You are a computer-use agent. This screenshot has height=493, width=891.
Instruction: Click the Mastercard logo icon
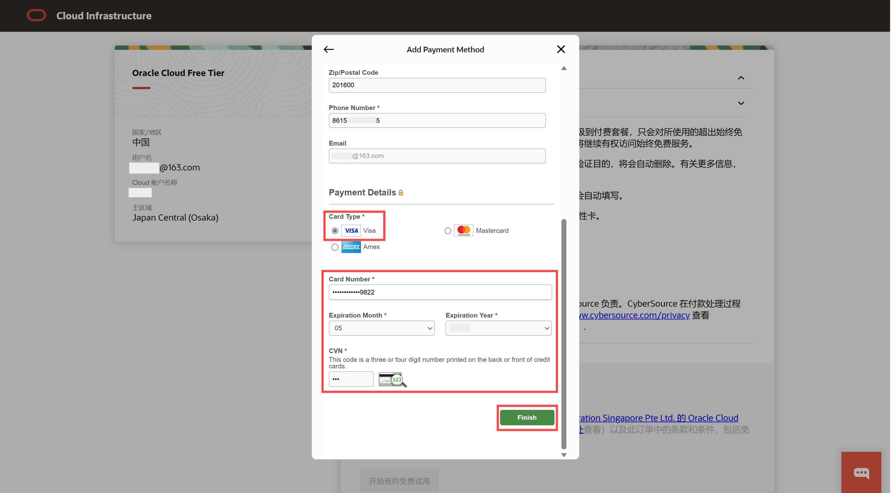pos(463,230)
